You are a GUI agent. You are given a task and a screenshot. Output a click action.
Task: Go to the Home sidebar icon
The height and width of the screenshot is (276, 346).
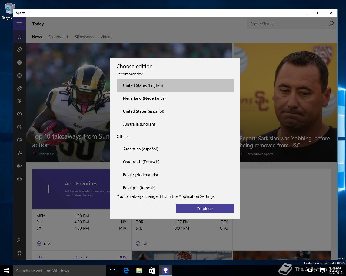click(19, 37)
